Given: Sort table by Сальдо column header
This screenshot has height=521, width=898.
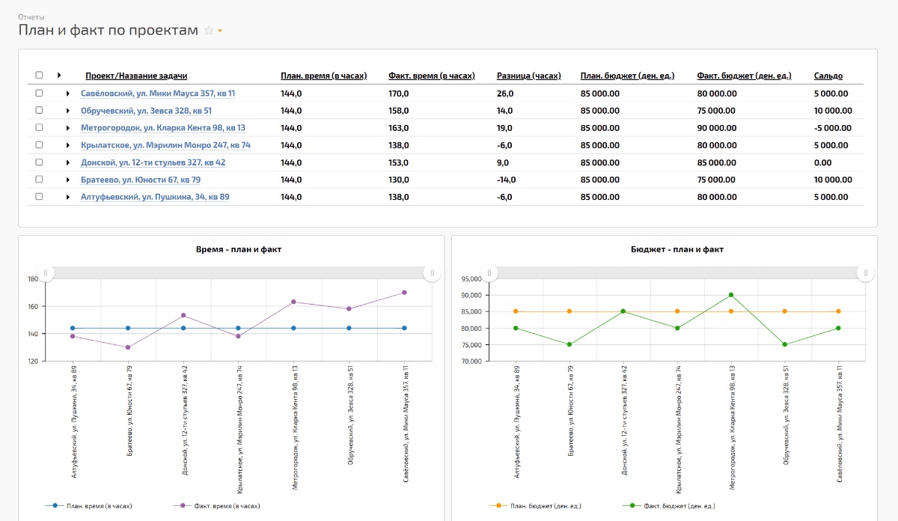Looking at the screenshot, I should (x=828, y=76).
